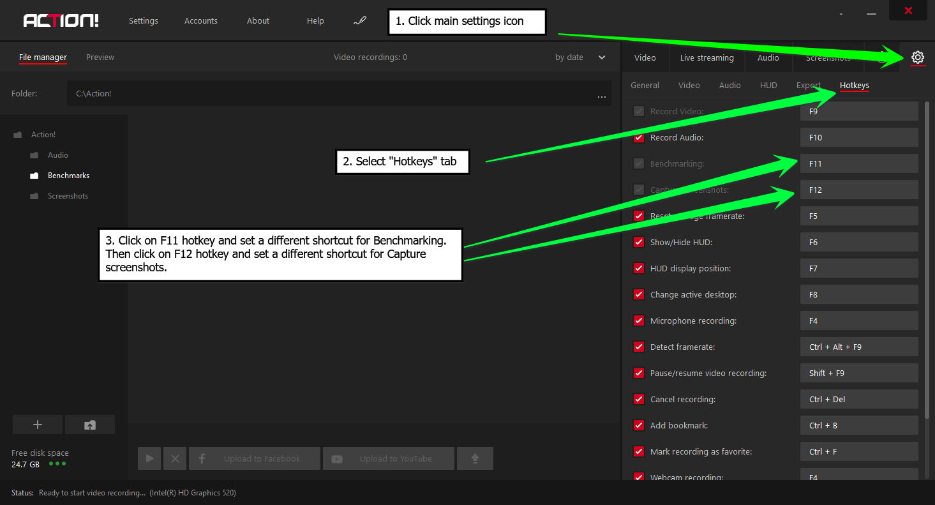
Task: Click the Action! logo
Action: (x=61, y=20)
